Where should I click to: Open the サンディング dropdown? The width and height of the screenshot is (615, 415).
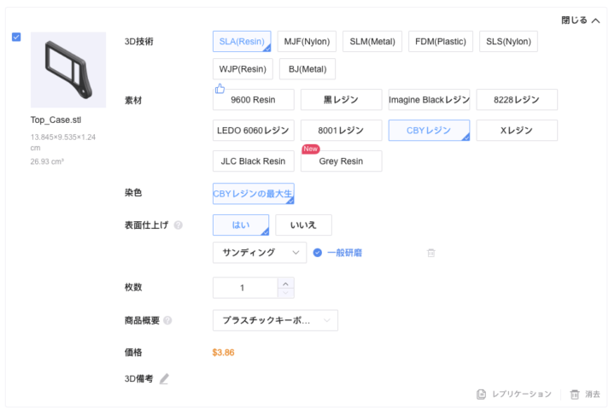(x=259, y=253)
